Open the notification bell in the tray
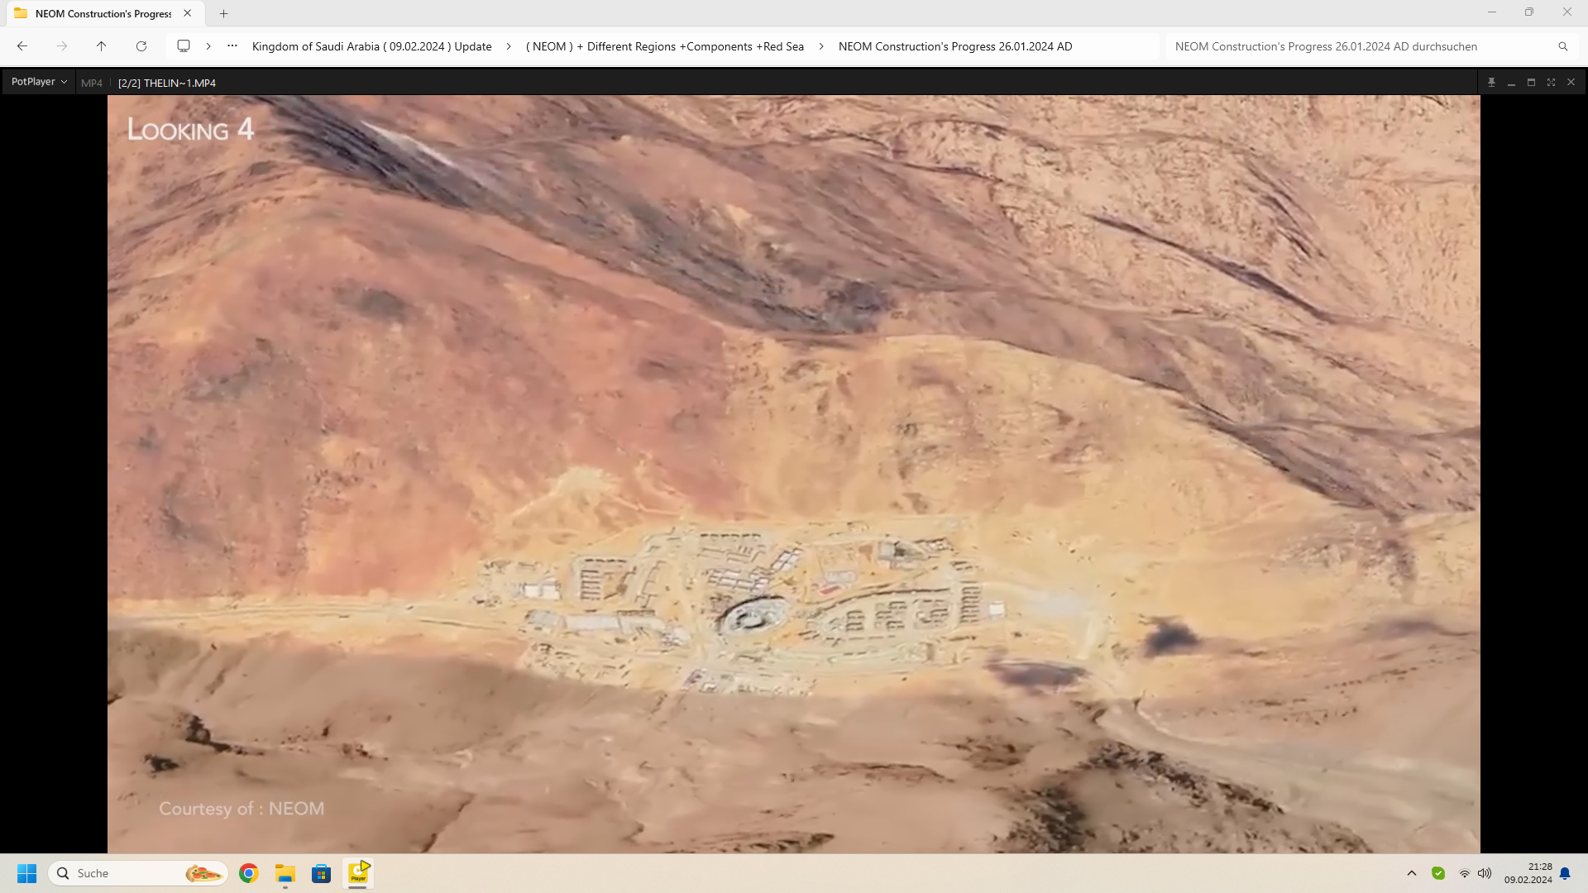Image resolution: width=1588 pixels, height=893 pixels. [1565, 873]
